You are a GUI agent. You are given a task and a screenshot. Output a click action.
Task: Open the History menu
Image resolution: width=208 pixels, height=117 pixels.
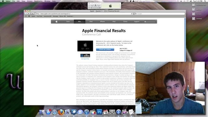pos(30,1)
